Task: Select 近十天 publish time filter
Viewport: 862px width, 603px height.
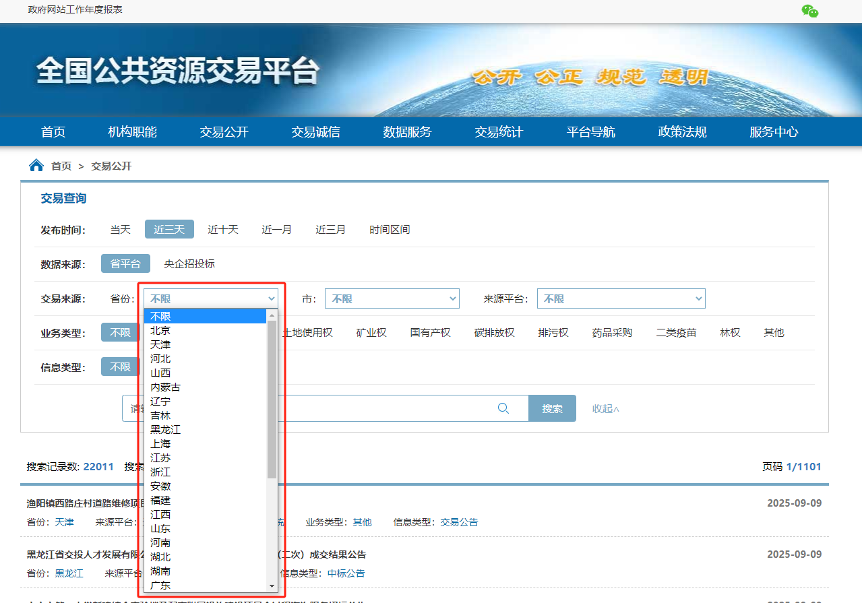Action: point(223,229)
